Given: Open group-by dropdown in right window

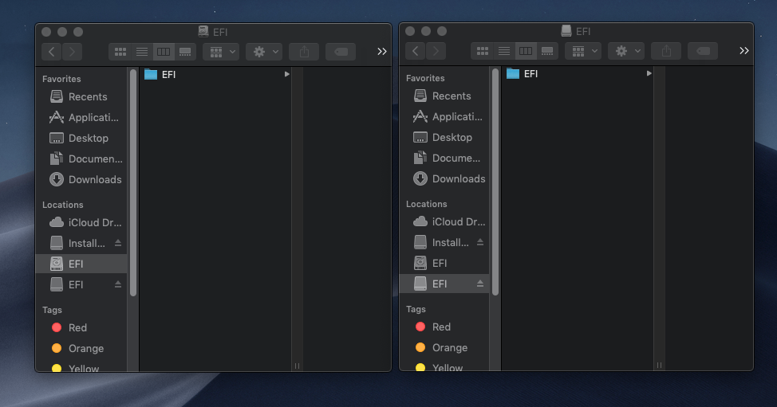Looking at the screenshot, I should tap(583, 50).
